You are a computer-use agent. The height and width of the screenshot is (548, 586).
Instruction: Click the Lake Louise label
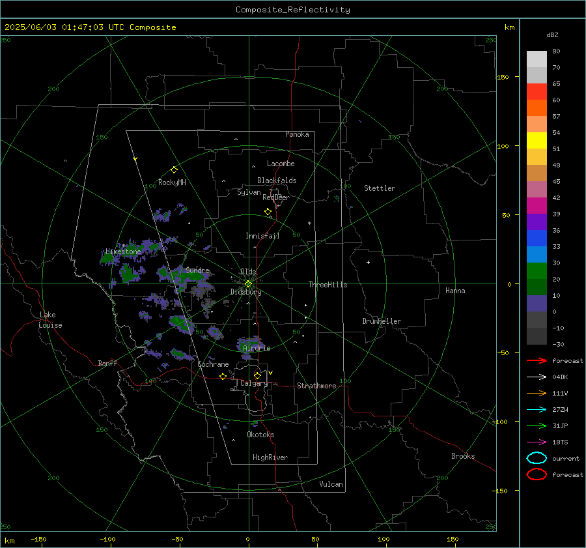(x=50, y=320)
